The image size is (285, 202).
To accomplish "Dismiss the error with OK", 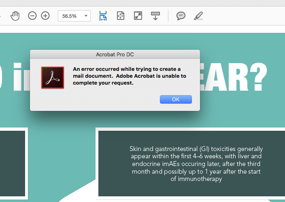I will pyautogui.click(x=176, y=99).
